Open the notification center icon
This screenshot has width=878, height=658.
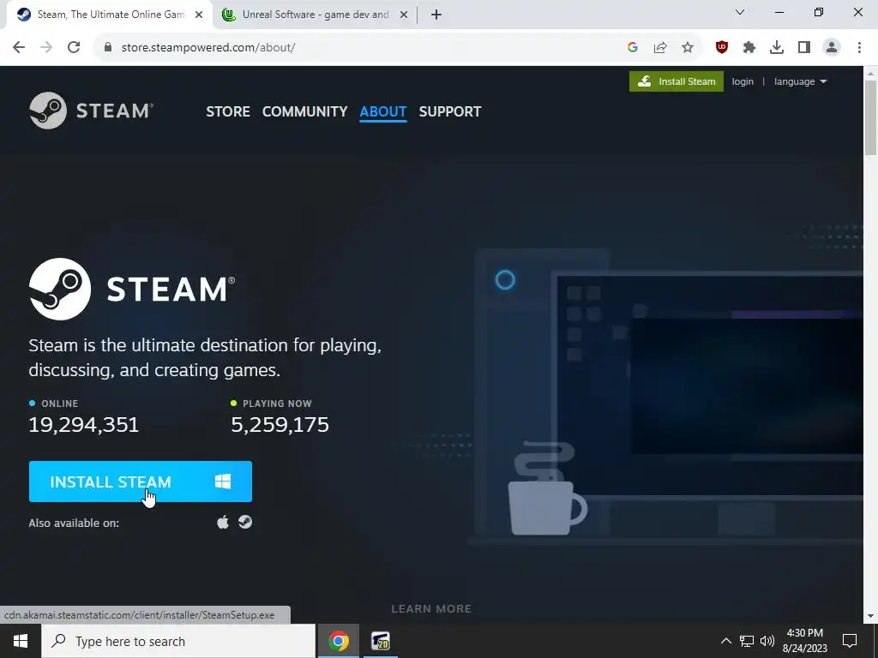(850, 641)
